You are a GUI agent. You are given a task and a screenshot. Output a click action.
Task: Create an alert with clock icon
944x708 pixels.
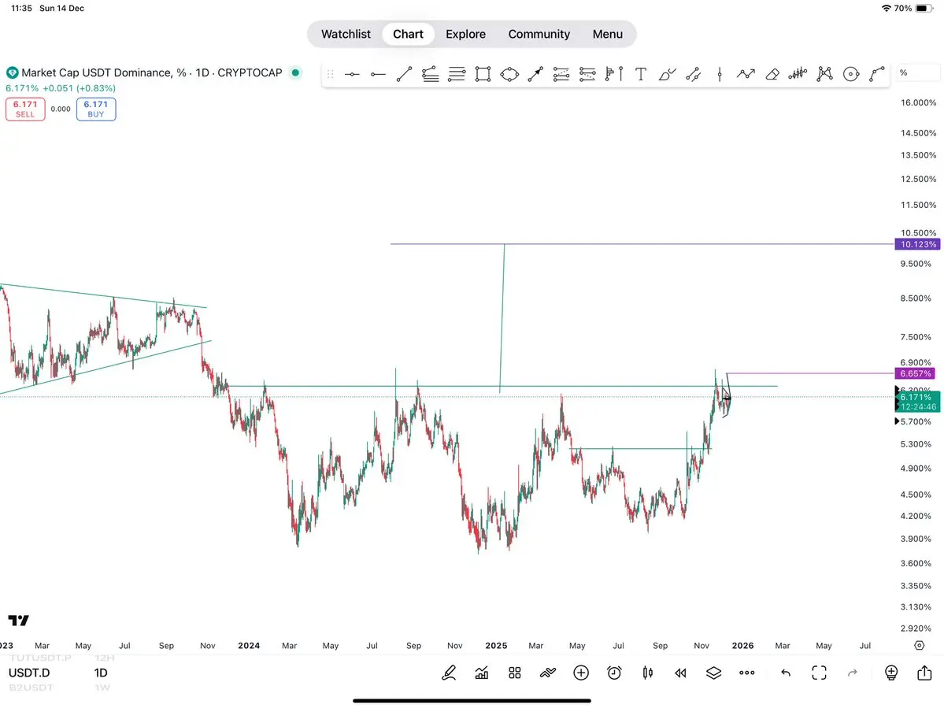[614, 673]
